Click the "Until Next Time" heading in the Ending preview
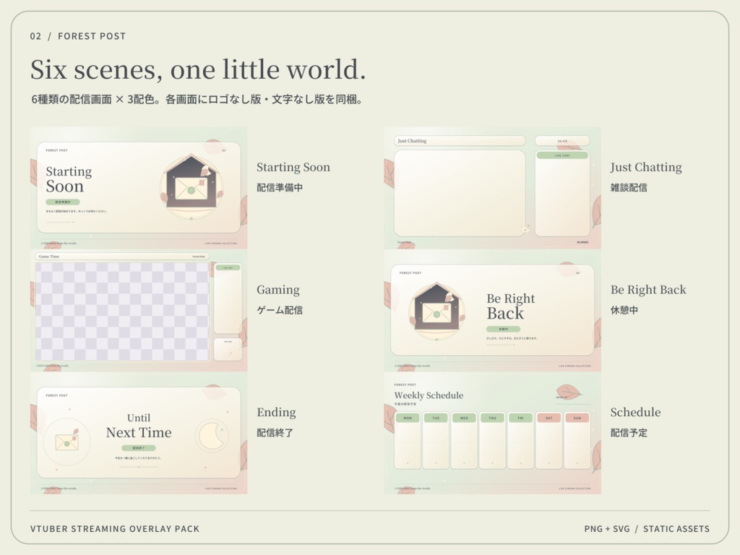This screenshot has width=740, height=555. coord(139,426)
